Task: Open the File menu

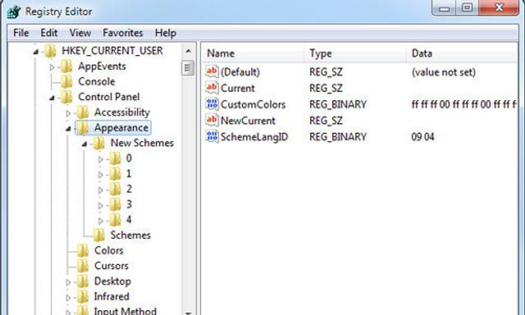Action: (x=21, y=33)
